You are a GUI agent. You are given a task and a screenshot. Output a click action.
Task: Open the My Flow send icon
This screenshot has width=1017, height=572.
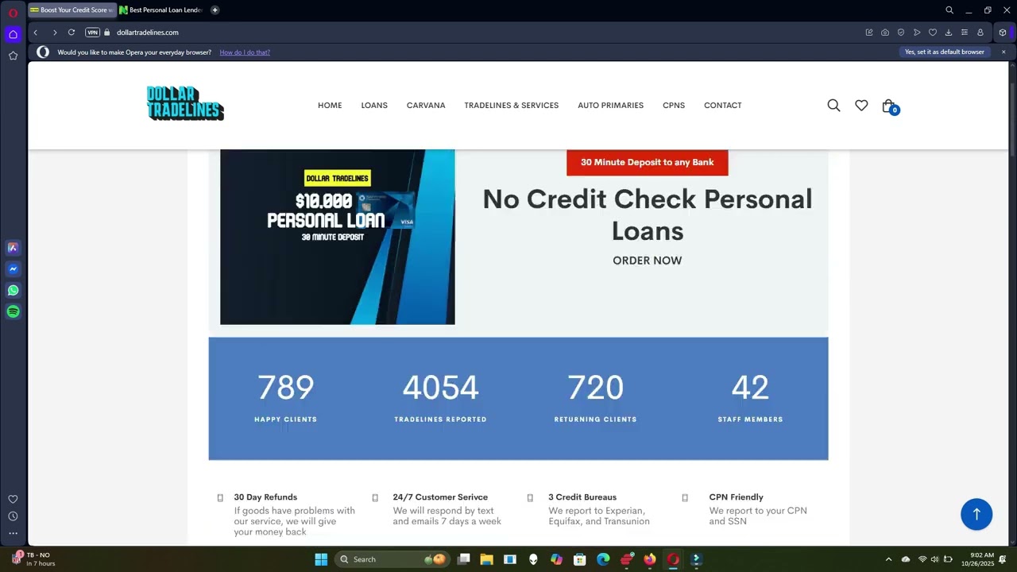[917, 33]
